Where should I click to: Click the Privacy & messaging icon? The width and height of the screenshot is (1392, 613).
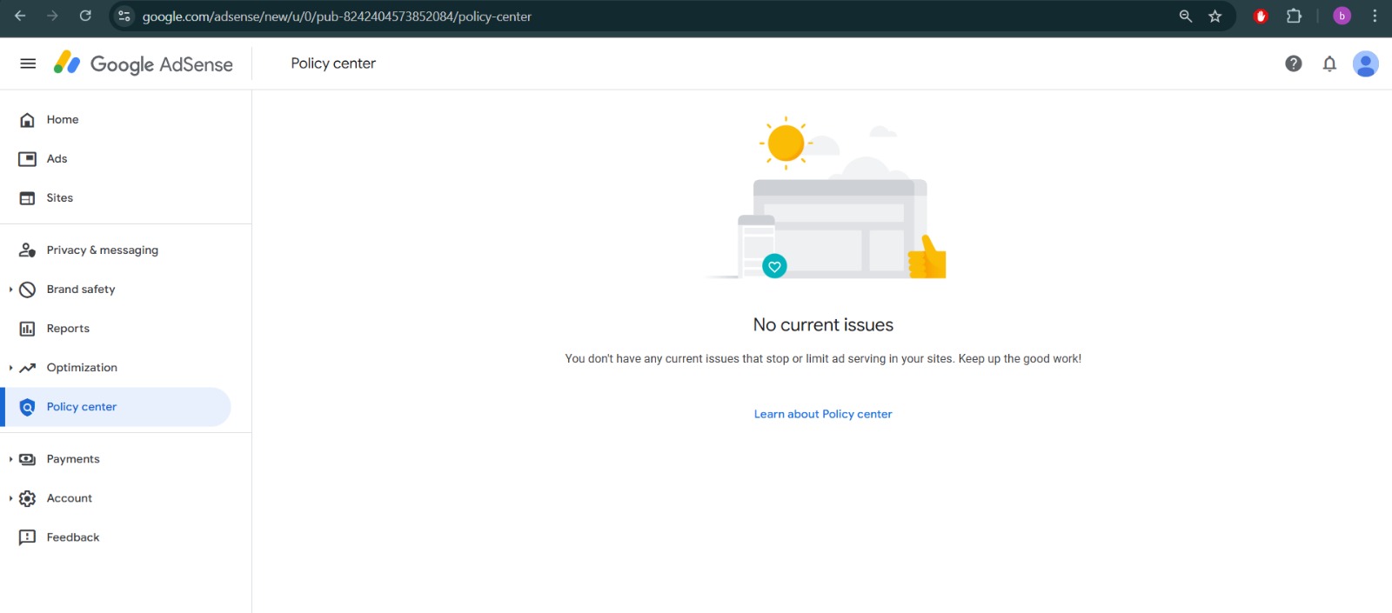[27, 250]
